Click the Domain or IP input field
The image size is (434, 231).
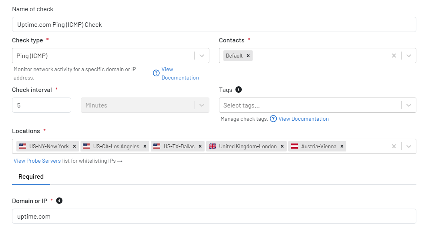(214, 216)
